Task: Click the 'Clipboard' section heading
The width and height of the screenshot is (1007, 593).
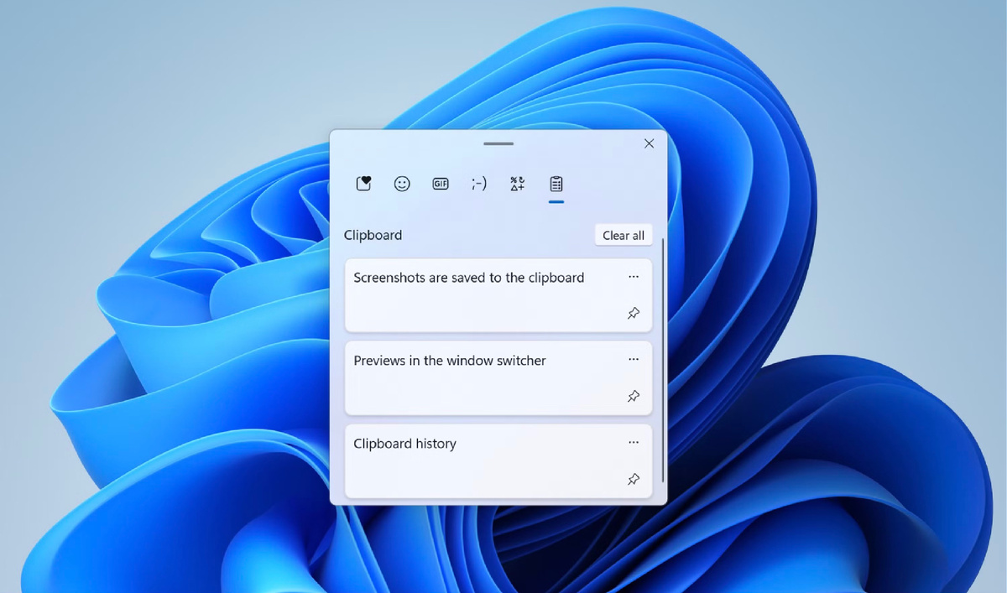Action: 373,236
